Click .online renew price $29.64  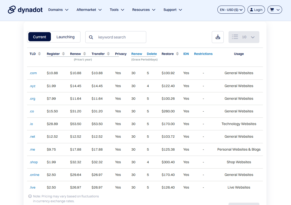click(x=76, y=175)
